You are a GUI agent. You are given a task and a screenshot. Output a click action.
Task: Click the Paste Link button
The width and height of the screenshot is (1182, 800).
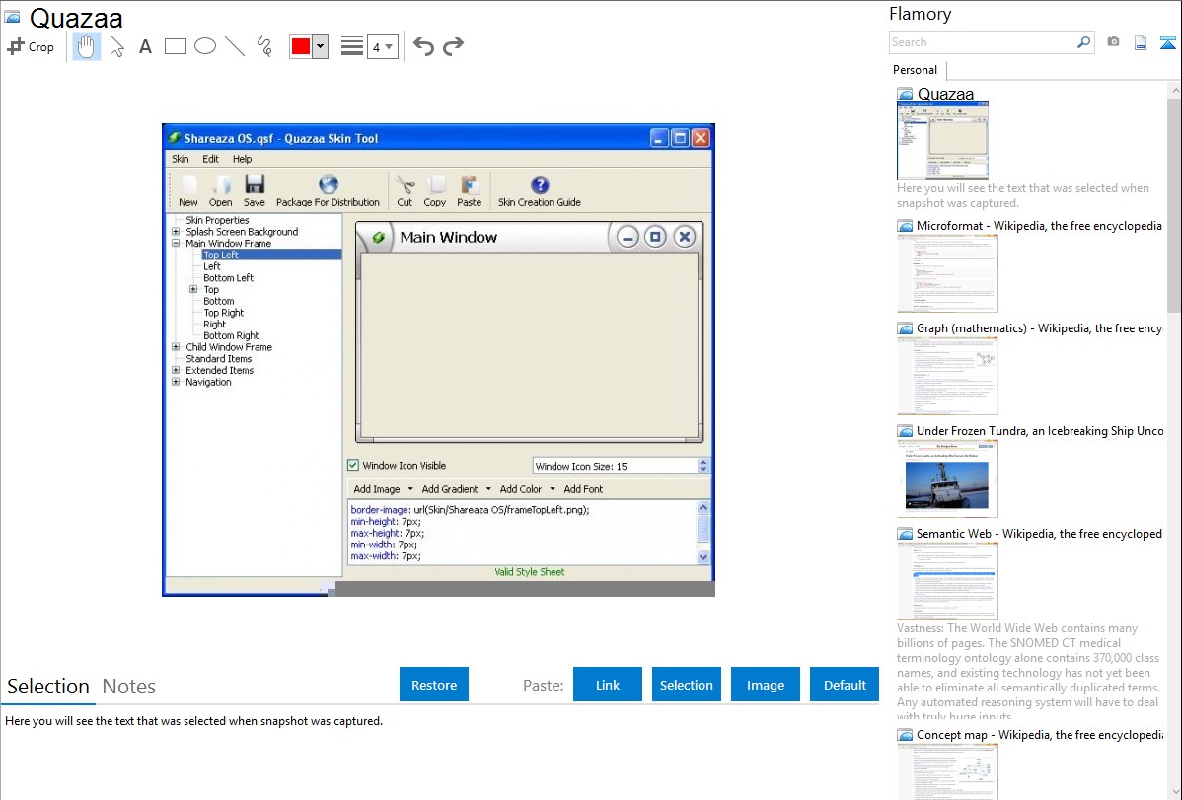(x=608, y=685)
